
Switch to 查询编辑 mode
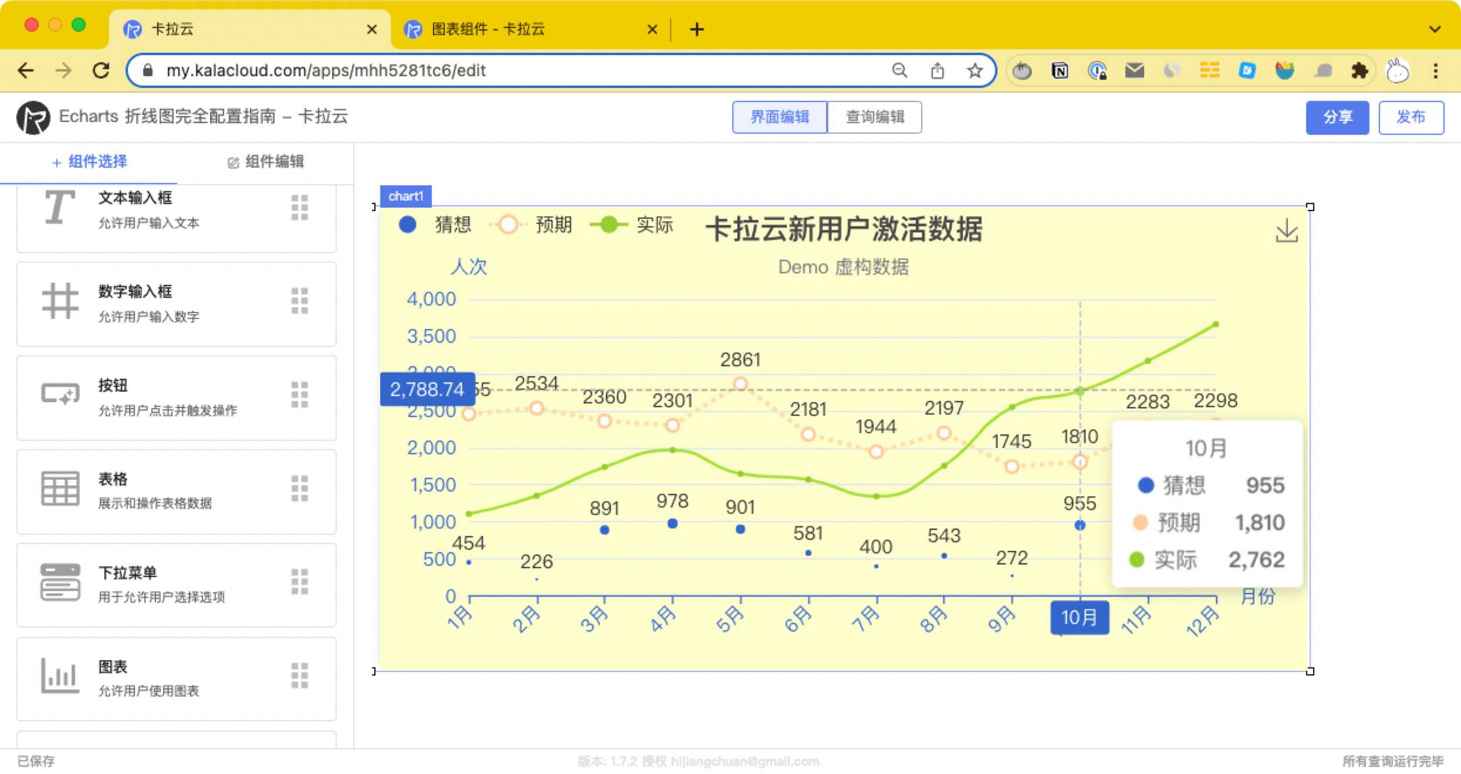pyautogui.click(x=874, y=117)
